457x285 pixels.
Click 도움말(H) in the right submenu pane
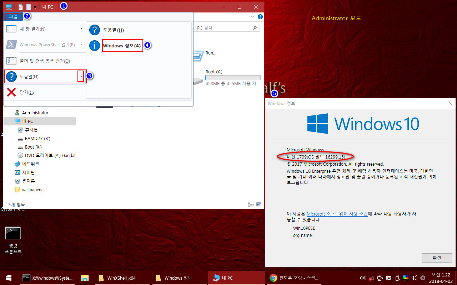click(139, 30)
